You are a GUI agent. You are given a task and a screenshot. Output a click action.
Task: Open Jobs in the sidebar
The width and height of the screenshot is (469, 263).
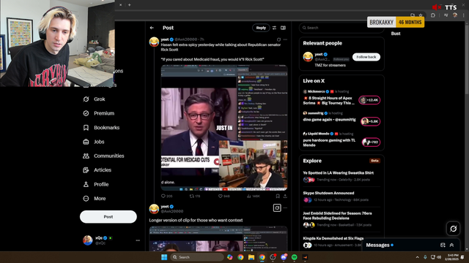click(x=93, y=142)
